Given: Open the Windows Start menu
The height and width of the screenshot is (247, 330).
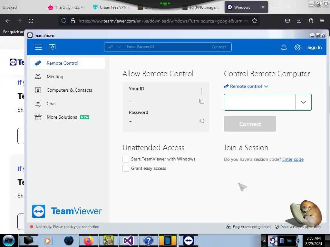Looking at the screenshot, I should click(x=9, y=241).
